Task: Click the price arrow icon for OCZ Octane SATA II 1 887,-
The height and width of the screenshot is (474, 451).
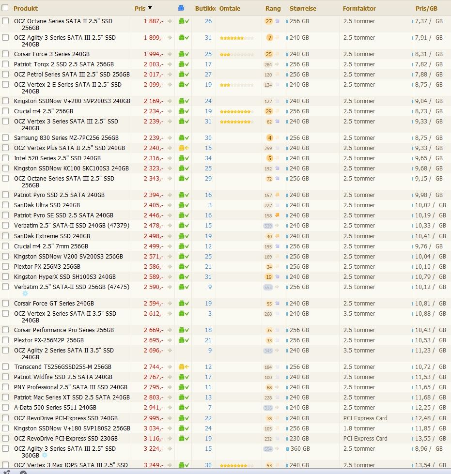Action: tap(170, 21)
